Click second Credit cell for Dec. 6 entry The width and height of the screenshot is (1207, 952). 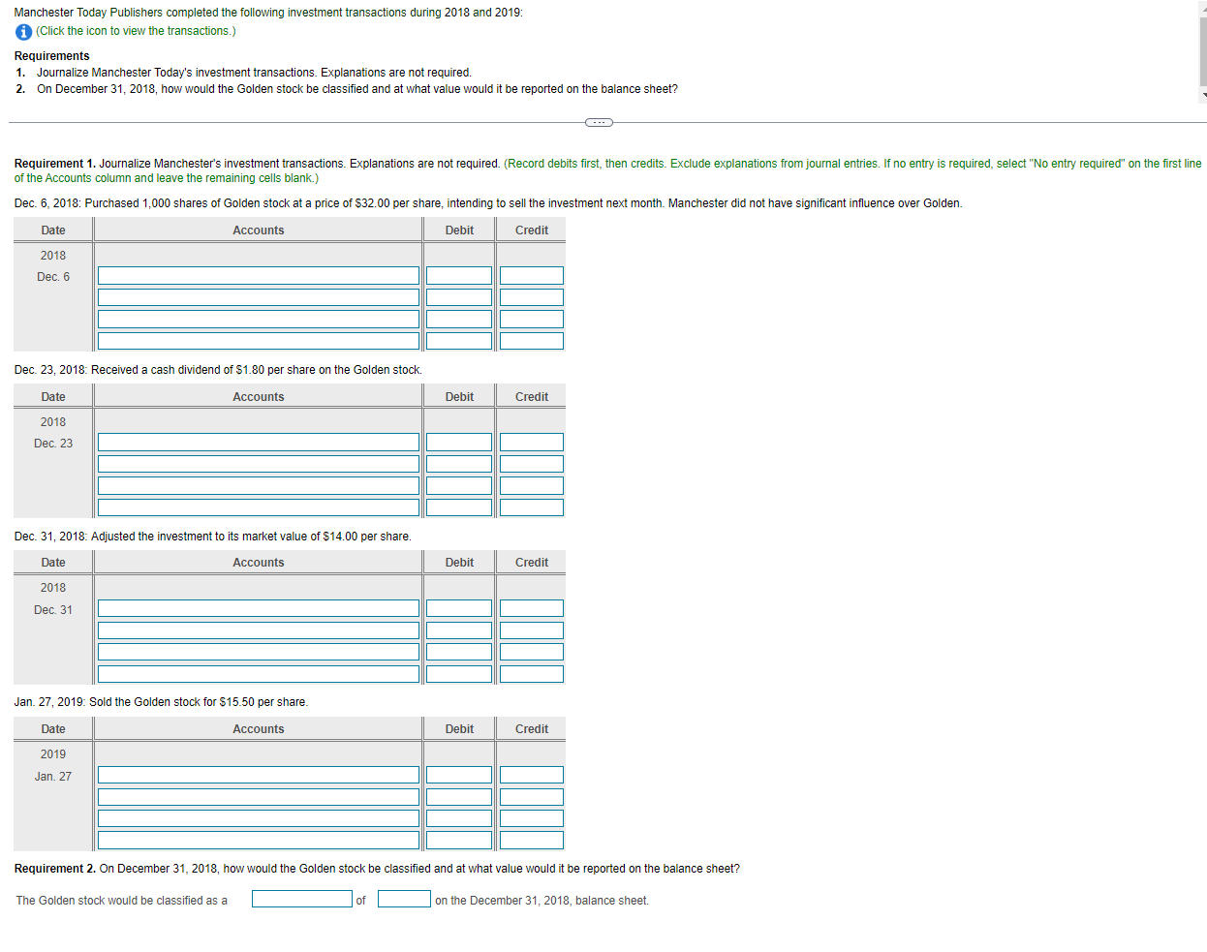coord(532,297)
